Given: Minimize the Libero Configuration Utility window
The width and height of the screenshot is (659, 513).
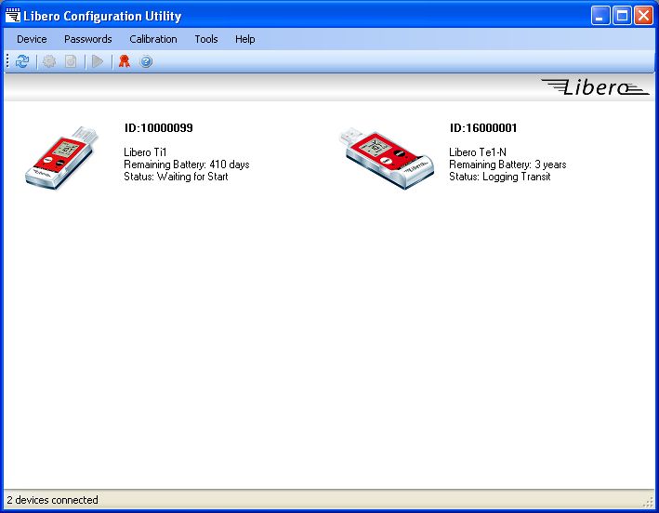Looking at the screenshot, I should [600, 16].
